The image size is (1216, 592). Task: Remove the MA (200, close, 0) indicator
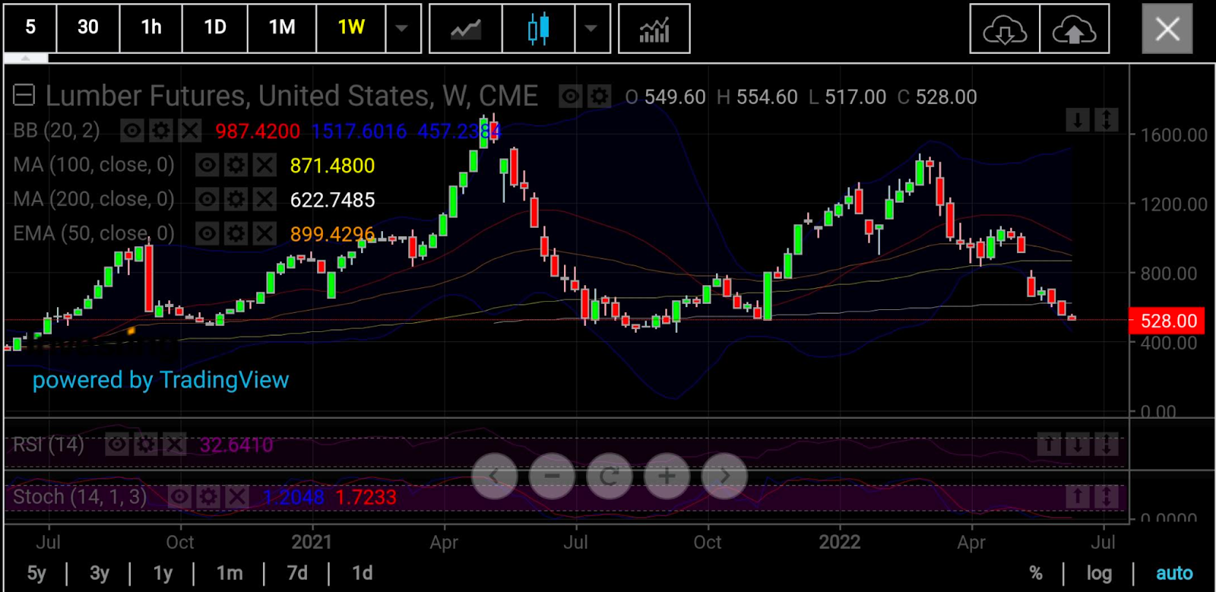(x=264, y=199)
